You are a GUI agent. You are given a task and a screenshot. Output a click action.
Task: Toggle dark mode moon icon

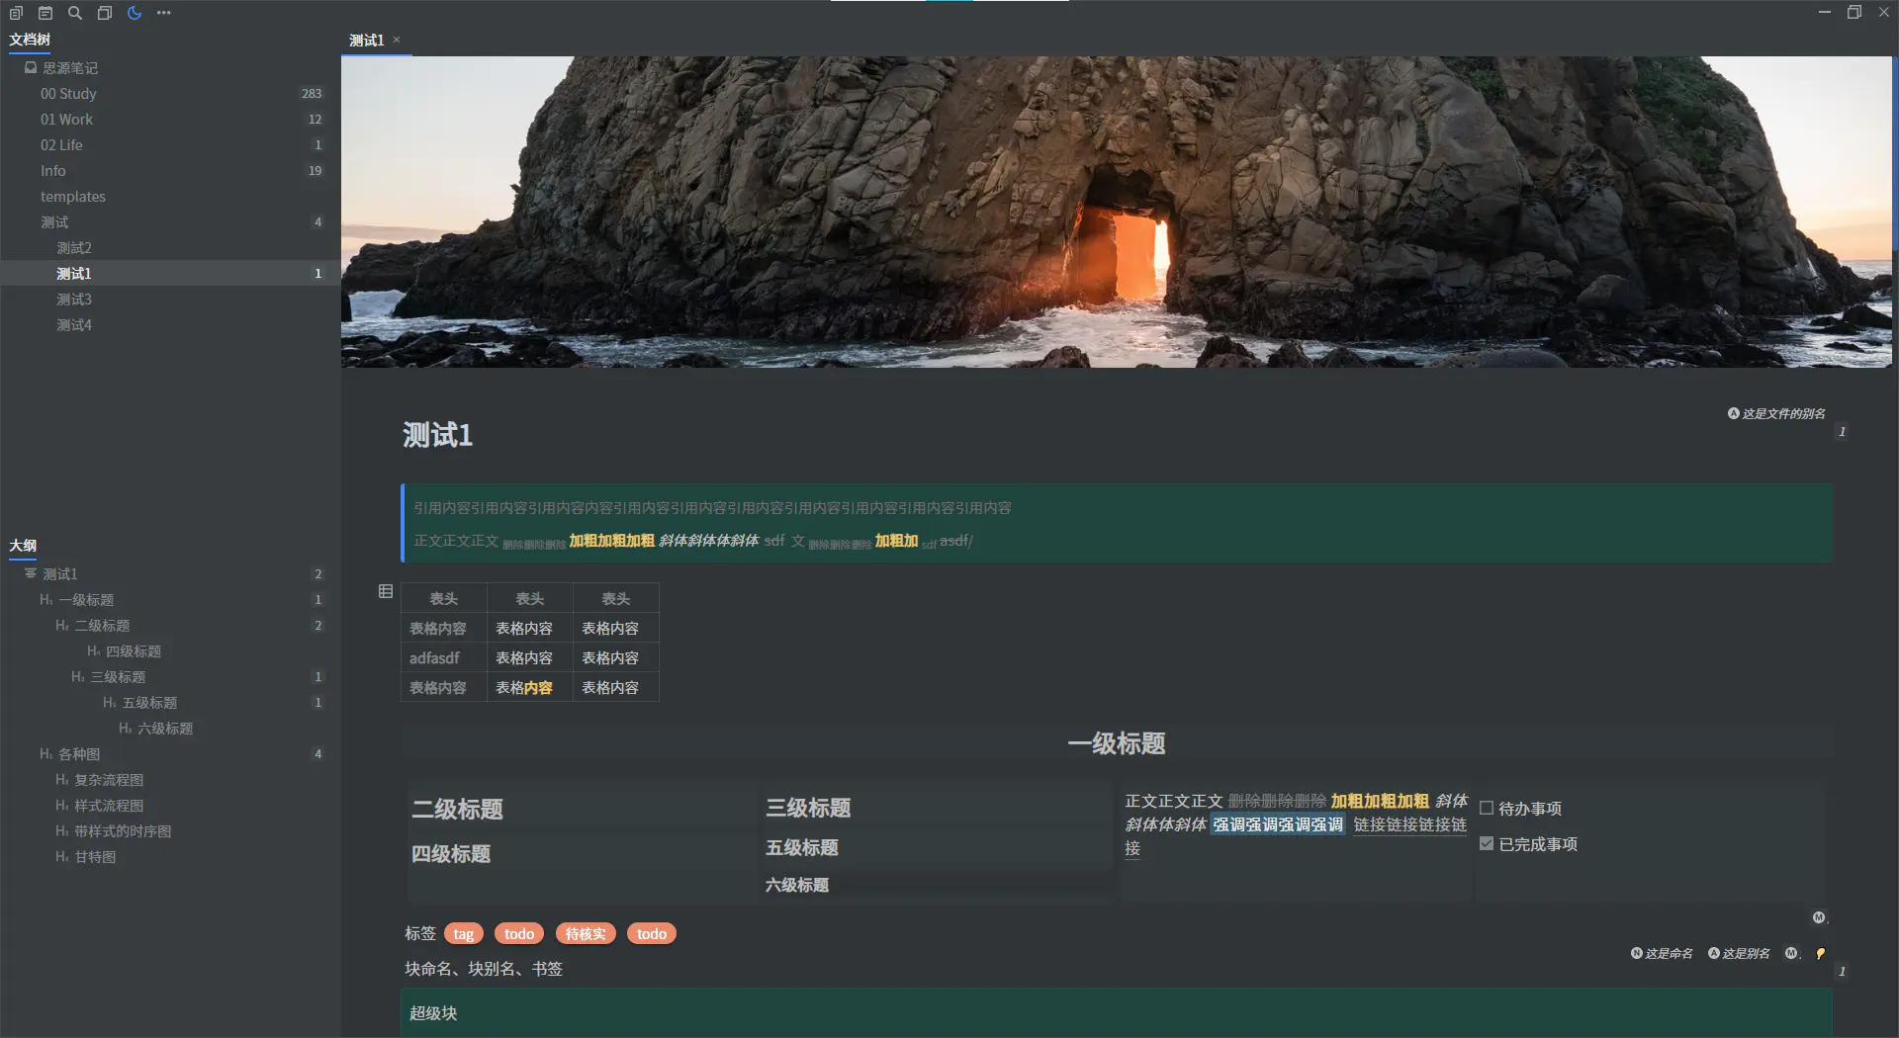(135, 13)
